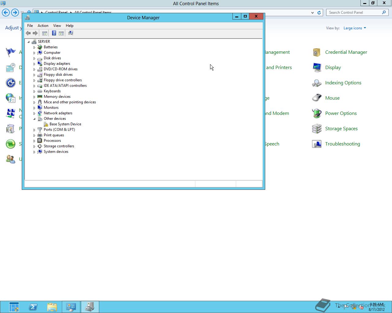Open the address bar history dropdown arrow
The height and width of the screenshot is (313, 392).
pos(312,13)
